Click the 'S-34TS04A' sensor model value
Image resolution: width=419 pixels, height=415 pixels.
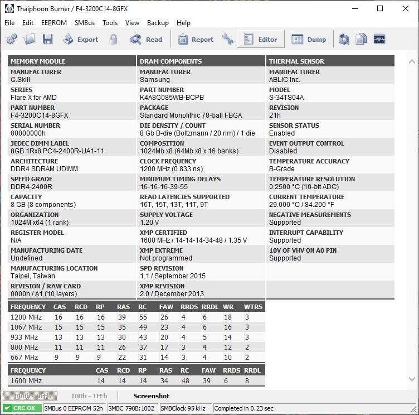[286, 98]
